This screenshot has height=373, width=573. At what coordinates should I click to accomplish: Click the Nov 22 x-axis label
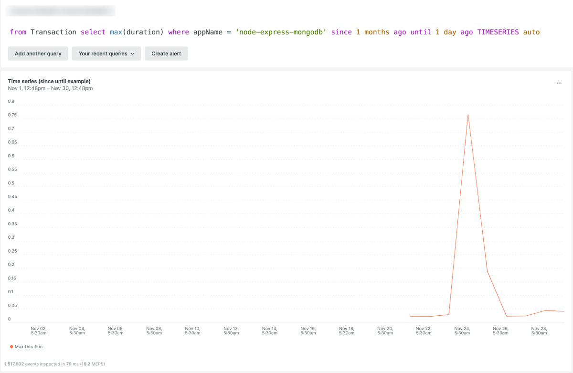coord(423,330)
